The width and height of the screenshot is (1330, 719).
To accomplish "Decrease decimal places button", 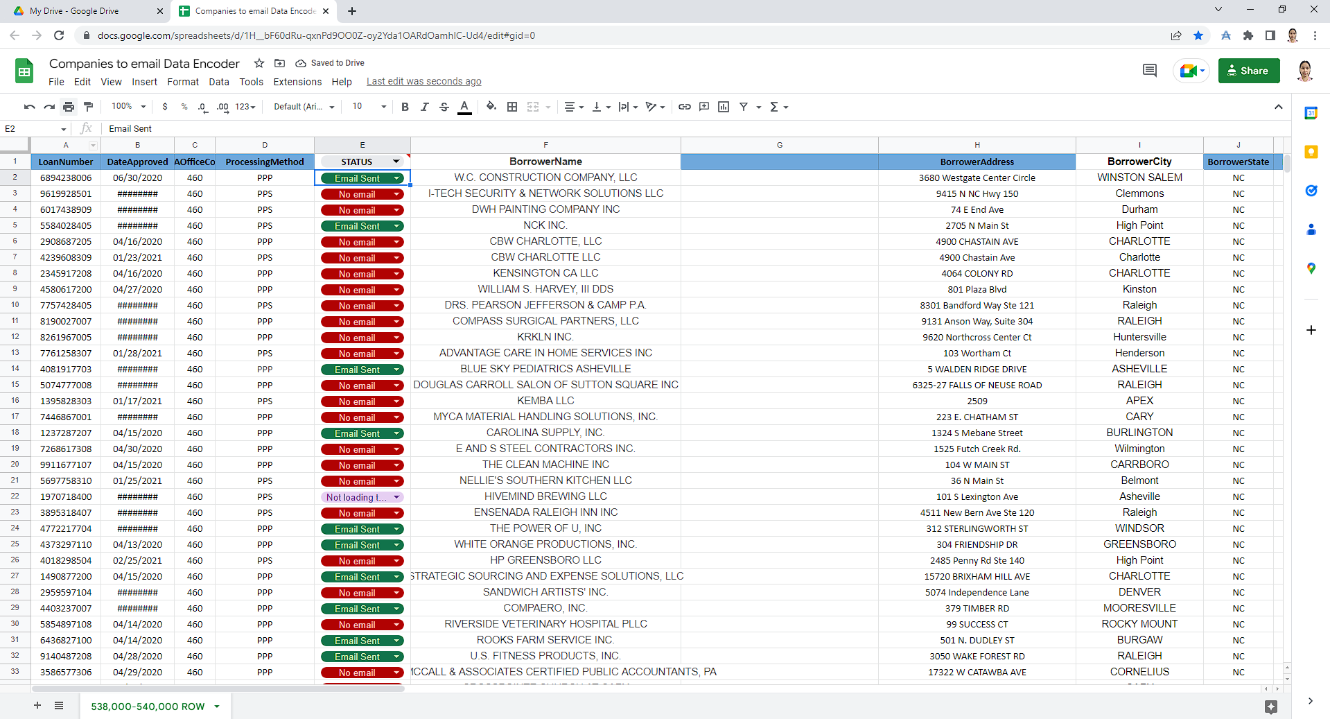I will 202,107.
